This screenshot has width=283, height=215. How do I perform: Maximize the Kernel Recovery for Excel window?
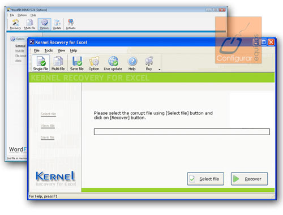pyautogui.click(x=264, y=42)
